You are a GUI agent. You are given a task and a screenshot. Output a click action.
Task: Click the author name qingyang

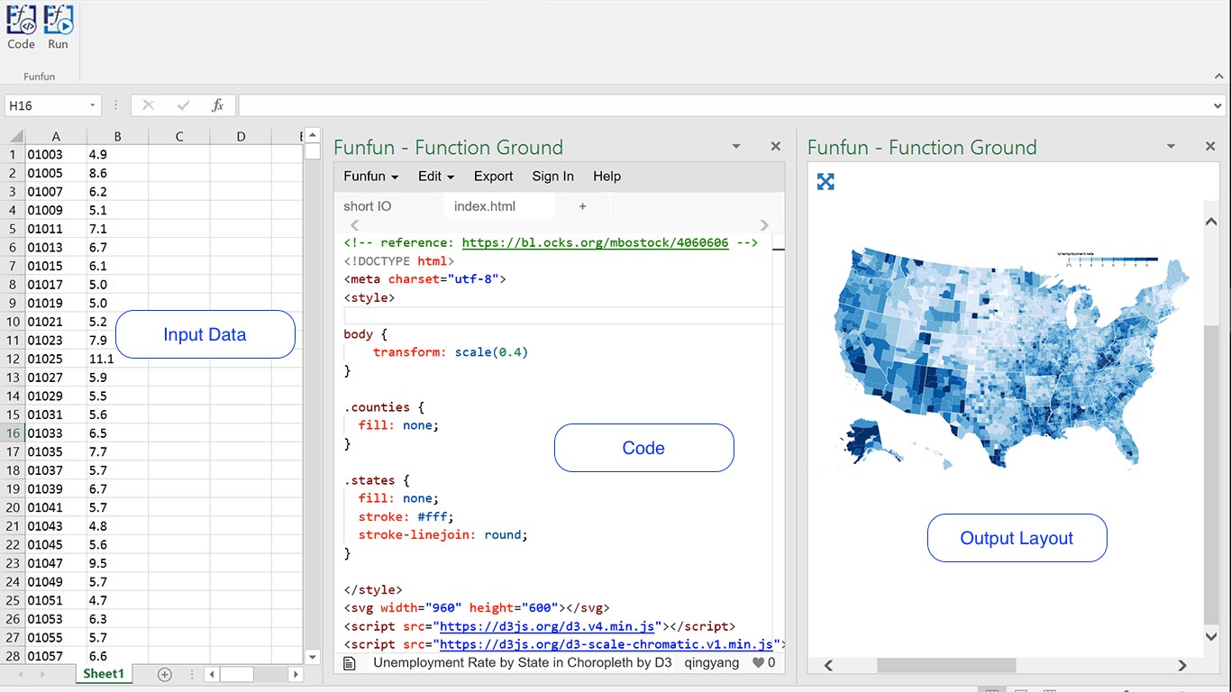(x=712, y=662)
